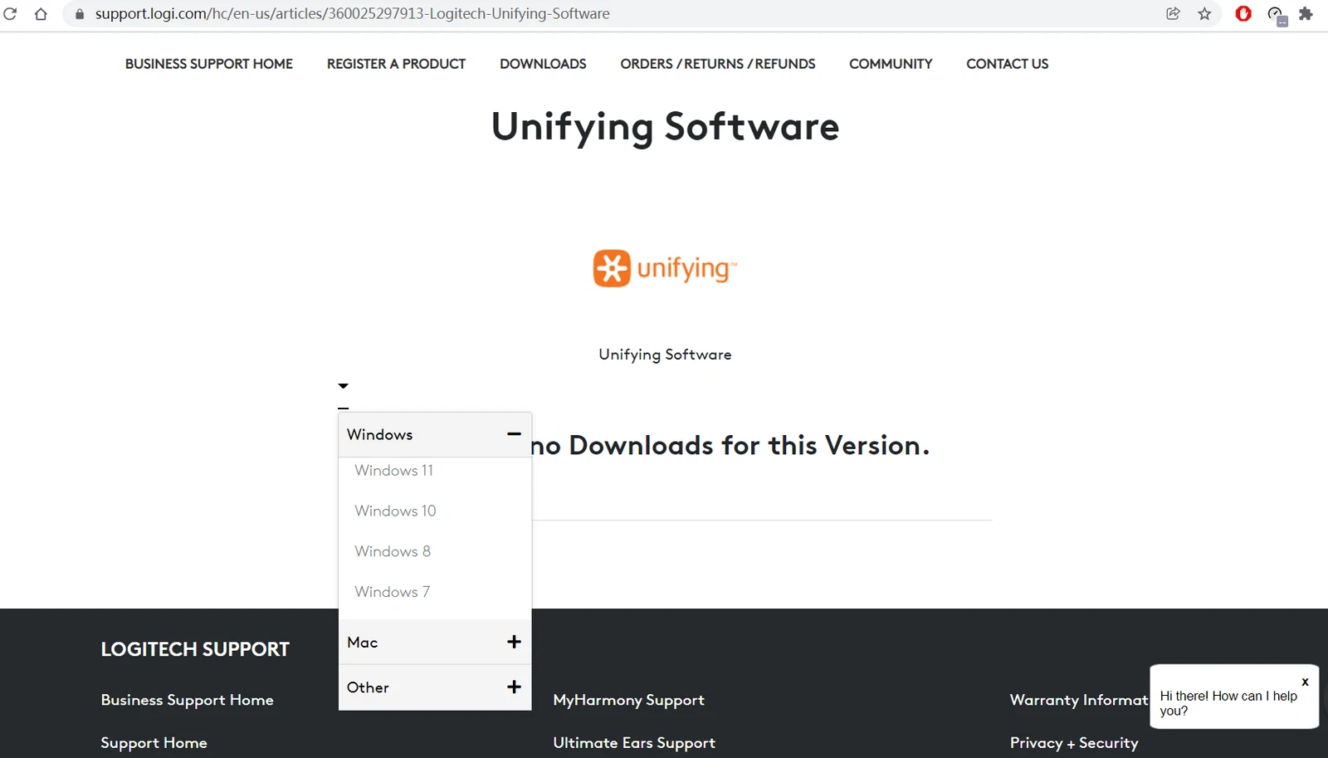Select Windows 10 from the OS list
This screenshot has height=758, width=1328.
(x=395, y=511)
